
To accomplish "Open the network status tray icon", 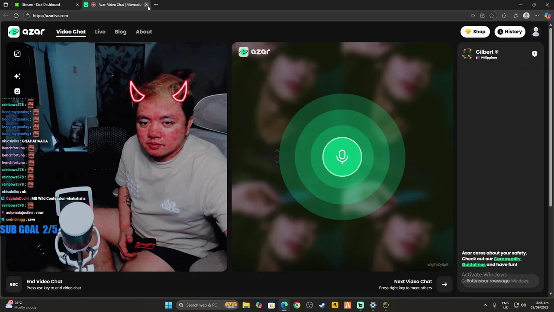I will (516, 305).
